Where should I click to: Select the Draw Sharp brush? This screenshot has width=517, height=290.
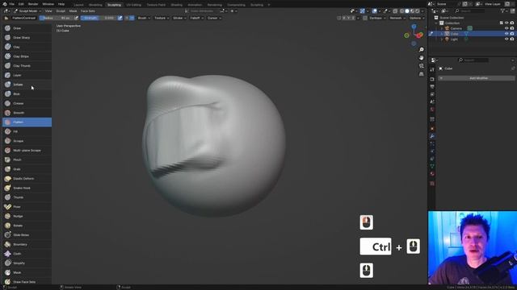[x=27, y=38]
